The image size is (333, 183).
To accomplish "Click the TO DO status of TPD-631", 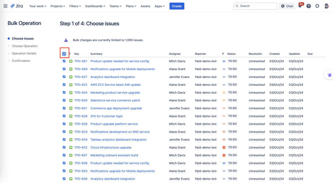I will point(232,108).
